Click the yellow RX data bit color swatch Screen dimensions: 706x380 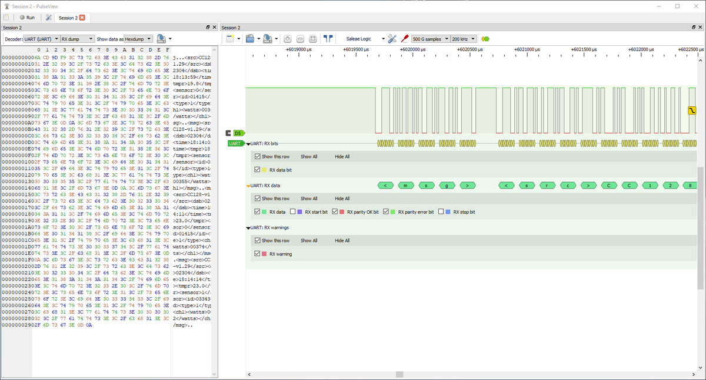[x=264, y=170]
